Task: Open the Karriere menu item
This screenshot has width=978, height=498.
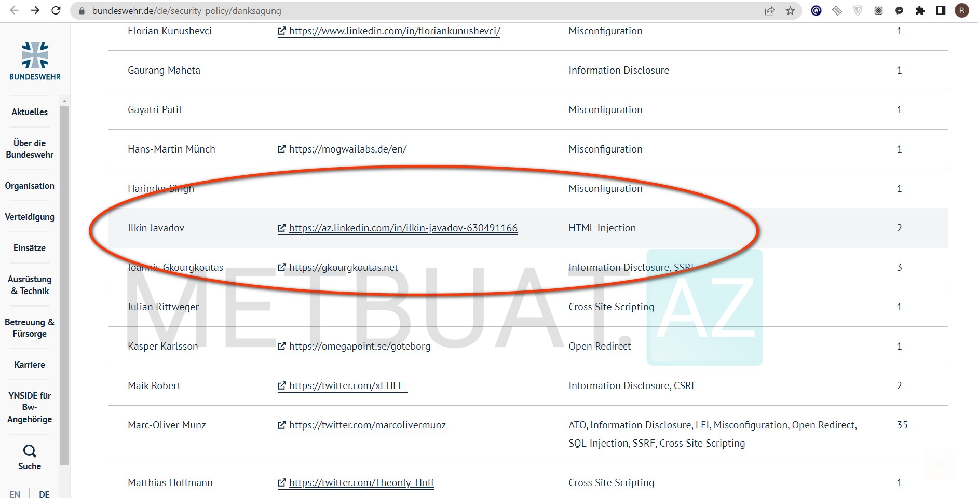Action: (x=30, y=365)
